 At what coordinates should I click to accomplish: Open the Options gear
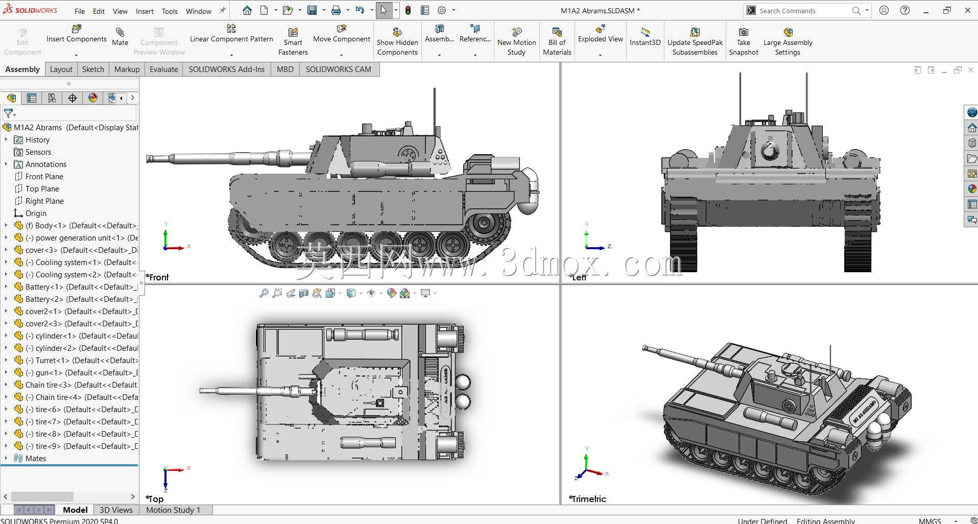[x=442, y=10]
